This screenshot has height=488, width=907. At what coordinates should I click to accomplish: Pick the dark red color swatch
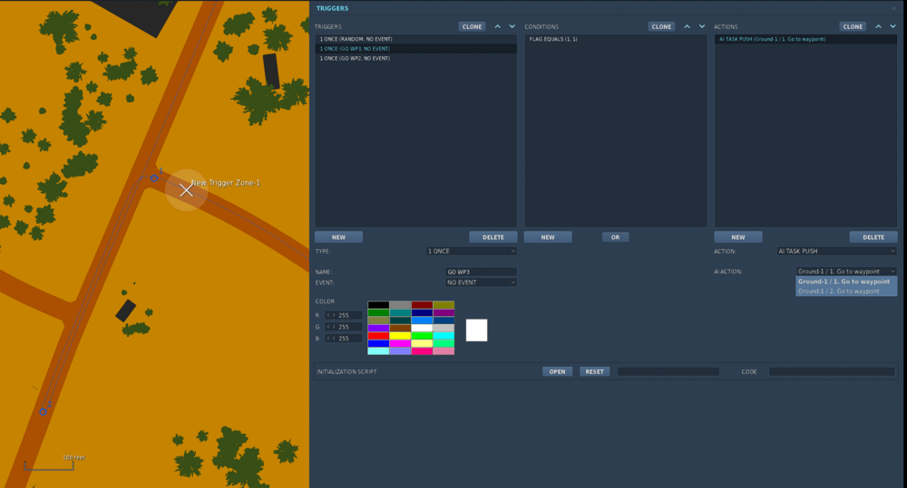point(422,305)
